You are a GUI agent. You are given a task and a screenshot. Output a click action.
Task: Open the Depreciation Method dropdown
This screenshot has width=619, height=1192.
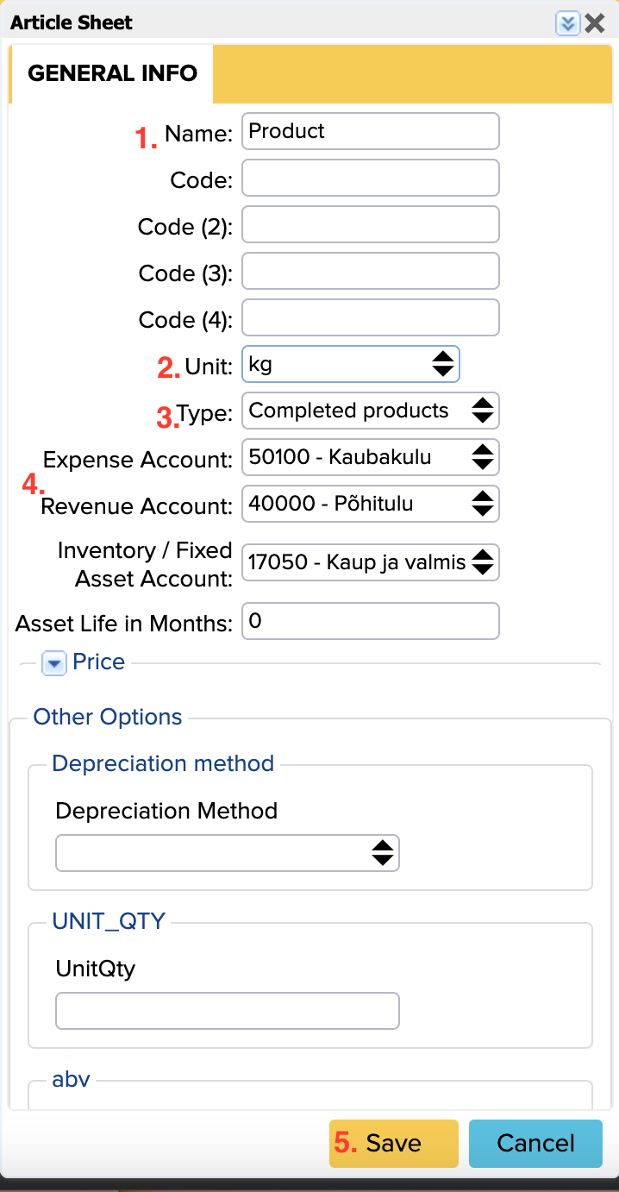tap(227, 853)
